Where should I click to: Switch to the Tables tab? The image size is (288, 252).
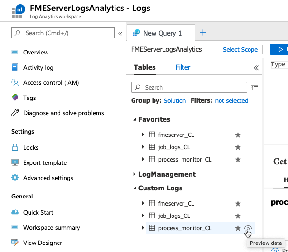click(x=145, y=67)
